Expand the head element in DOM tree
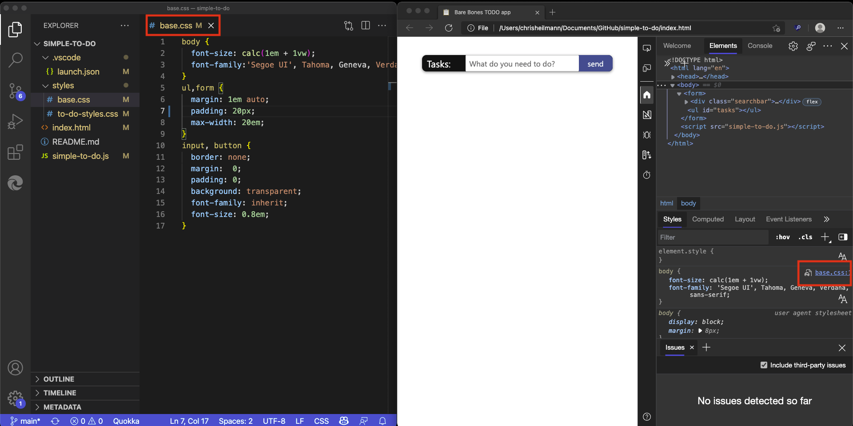 click(x=673, y=77)
